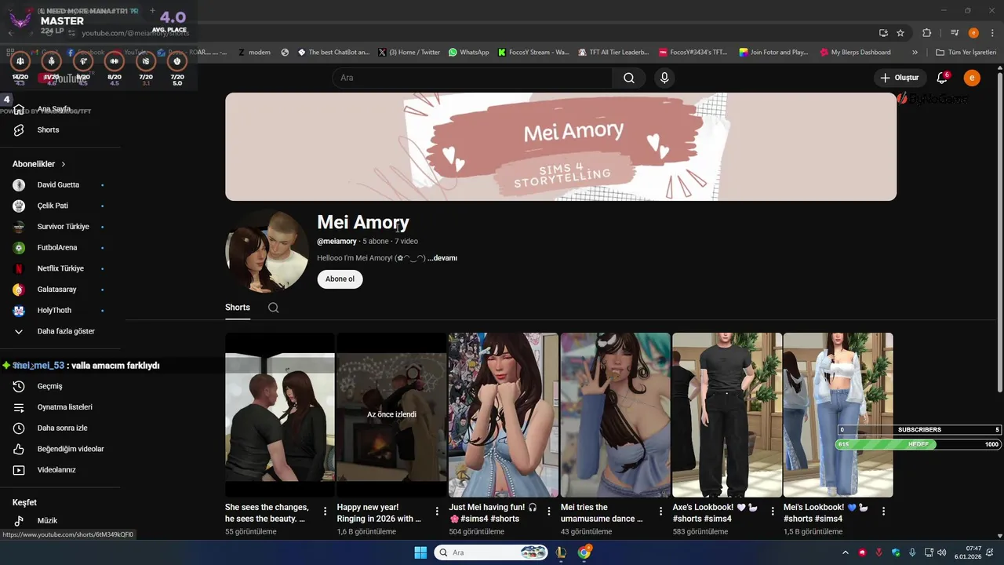The height and width of the screenshot is (565, 1004).
Task: Click the Abone ol subscribe button
Action: click(340, 279)
